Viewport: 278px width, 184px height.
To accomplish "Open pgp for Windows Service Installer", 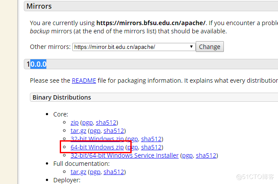I will [x=187, y=155].
